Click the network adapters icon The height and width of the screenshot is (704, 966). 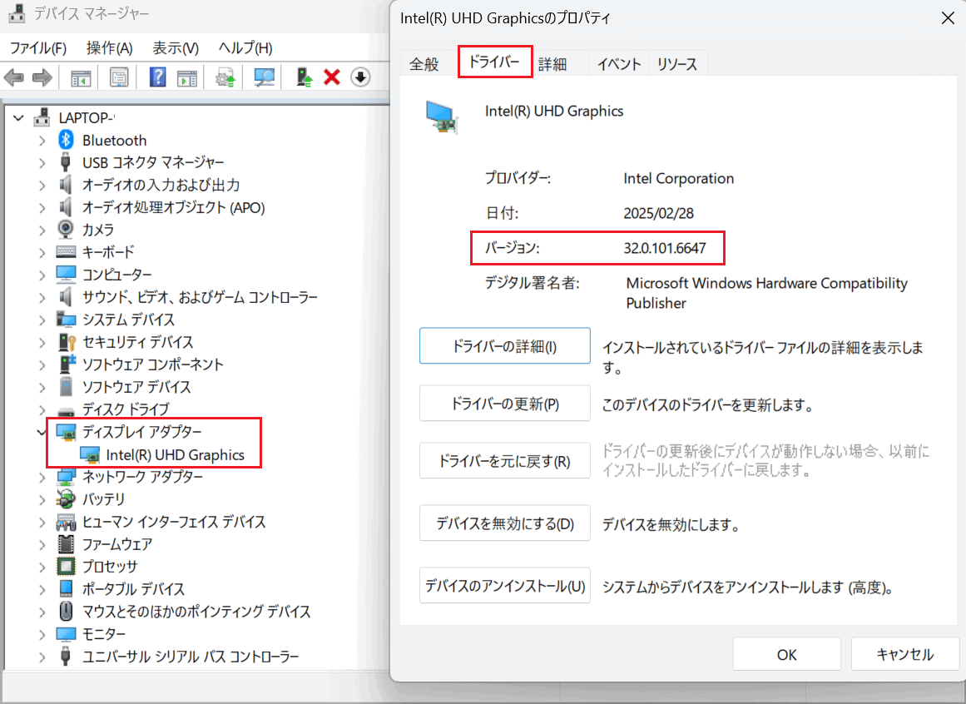[66, 477]
